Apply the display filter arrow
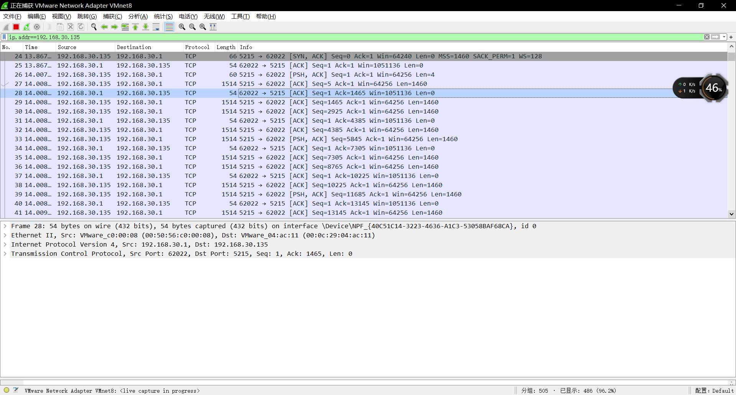This screenshot has width=736, height=395. [x=715, y=37]
